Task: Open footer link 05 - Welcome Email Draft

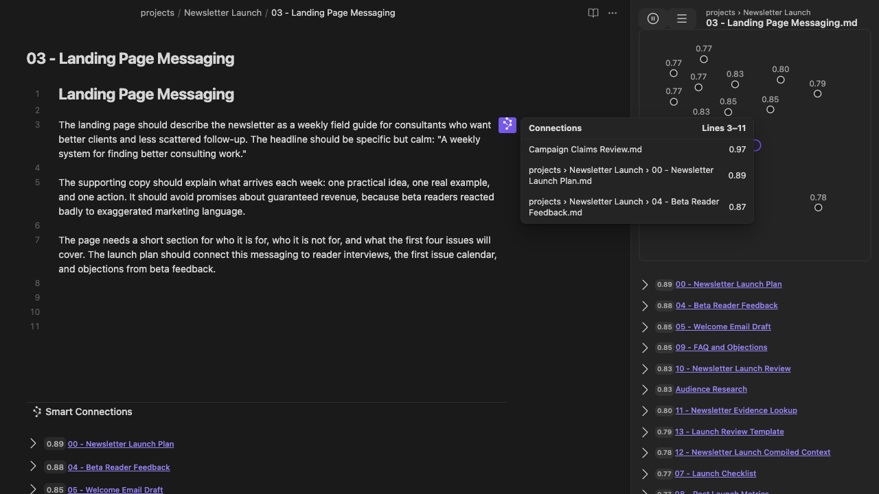Action: (x=115, y=490)
